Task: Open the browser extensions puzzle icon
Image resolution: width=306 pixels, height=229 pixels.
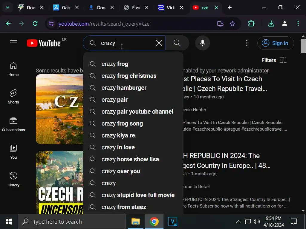Action: pos(251,24)
